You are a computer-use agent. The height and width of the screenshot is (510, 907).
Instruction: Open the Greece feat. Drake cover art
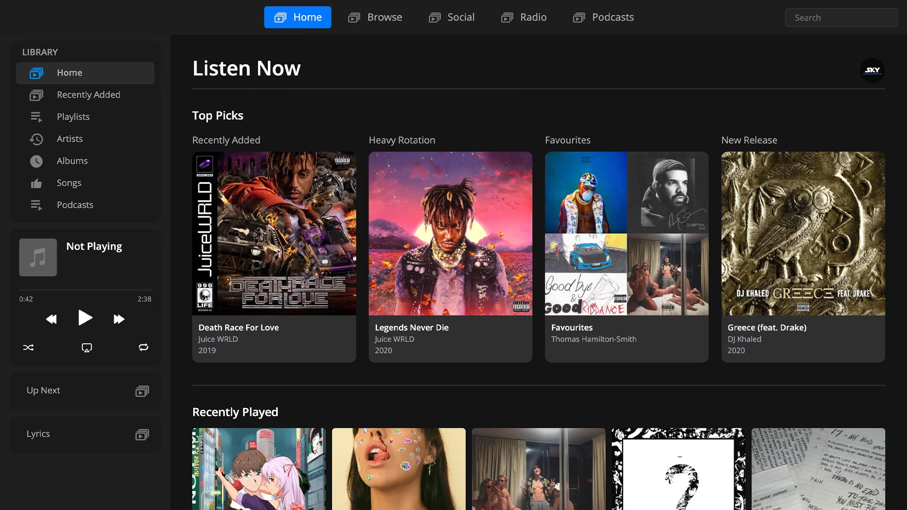pyautogui.click(x=803, y=233)
